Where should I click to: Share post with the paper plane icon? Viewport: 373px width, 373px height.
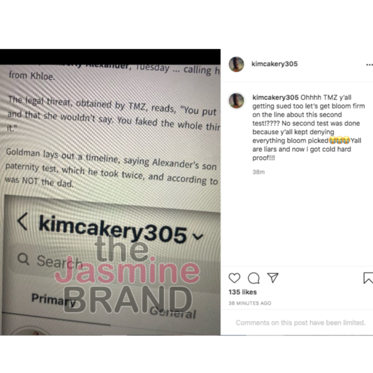(x=273, y=278)
